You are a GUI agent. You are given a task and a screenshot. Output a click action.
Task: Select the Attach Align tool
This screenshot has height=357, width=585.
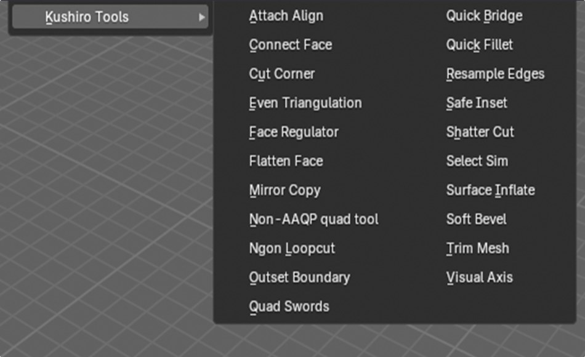tap(286, 16)
